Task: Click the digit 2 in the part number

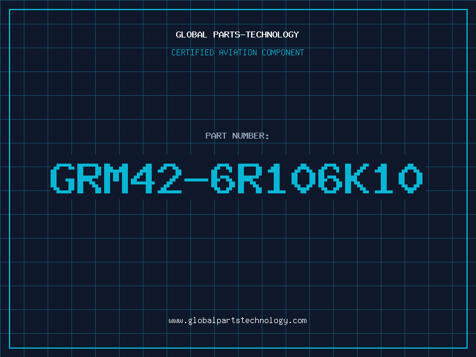Action: tap(170, 178)
